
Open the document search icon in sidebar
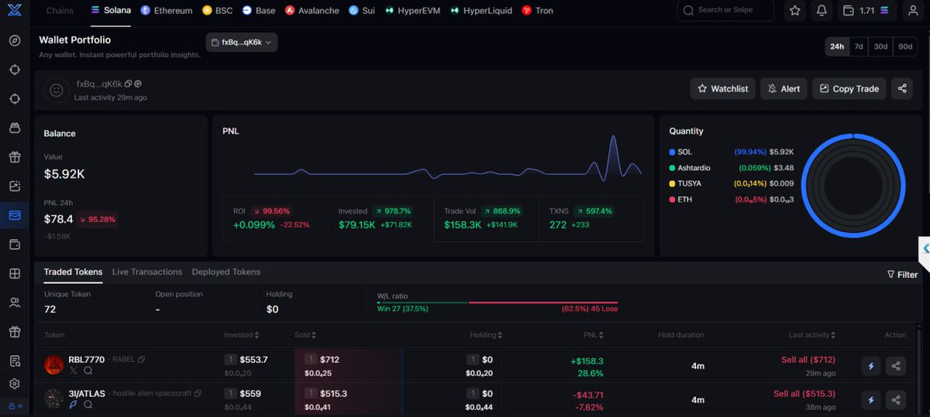coord(14,361)
